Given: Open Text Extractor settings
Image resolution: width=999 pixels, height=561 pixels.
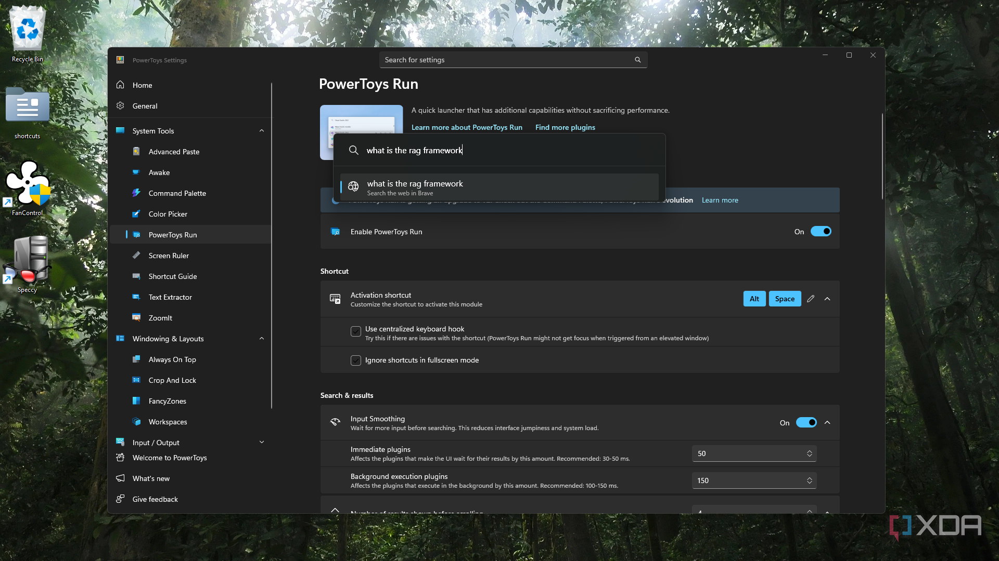Looking at the screenshot, I should (x=190, y=297).
